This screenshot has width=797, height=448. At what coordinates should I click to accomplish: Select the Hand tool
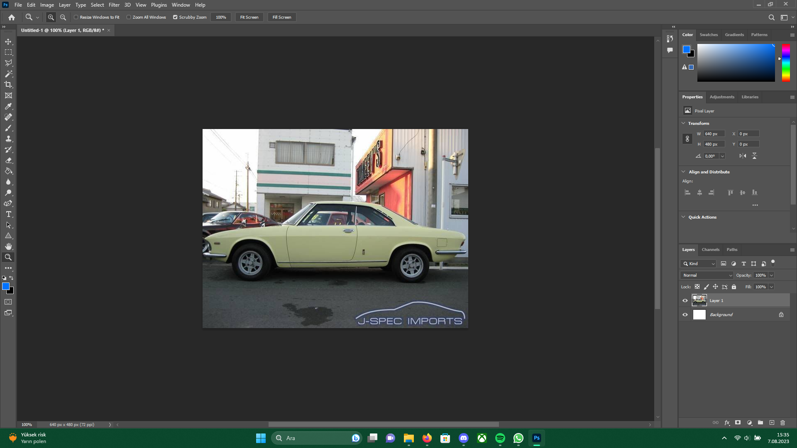click(8, 246)
